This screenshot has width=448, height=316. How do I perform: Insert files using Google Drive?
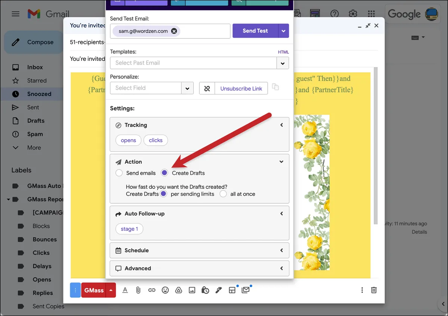[178, 290]
